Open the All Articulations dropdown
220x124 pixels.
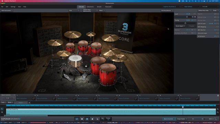point(167,11)
